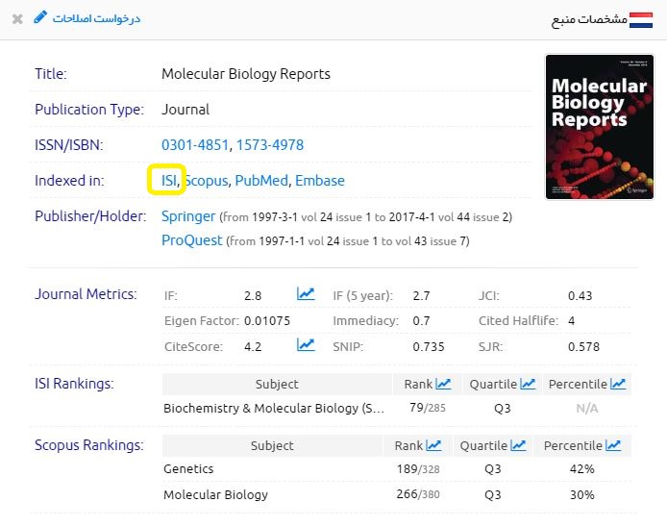Open the Scopus indexing link
This screenshot has width=667, height=527.
[206, 180]
